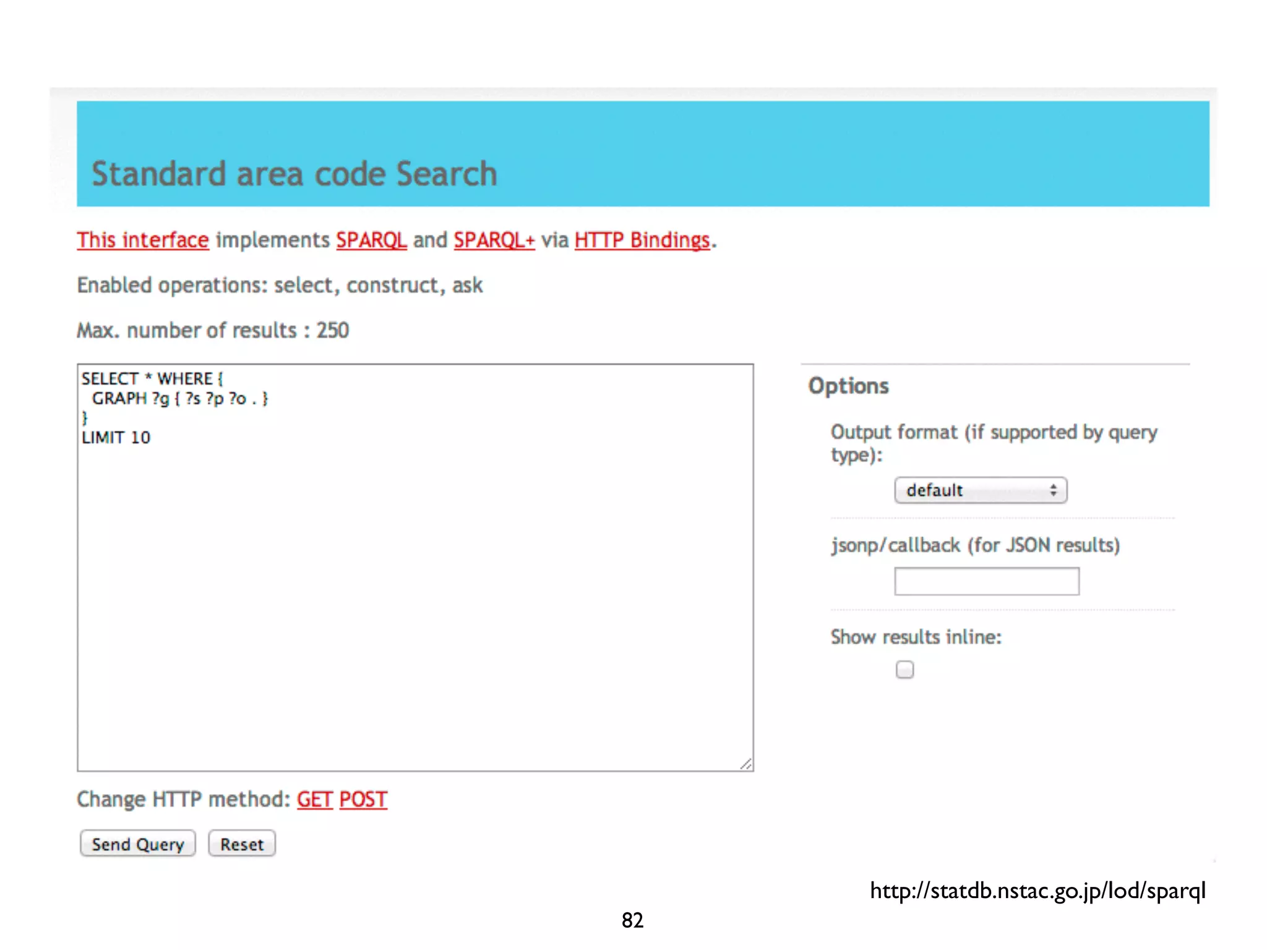Image resolution: width=1267 pixels, height=950 pixels.
Task: Enable the Show results inline checkbox
Action: [x=904, y=670]
